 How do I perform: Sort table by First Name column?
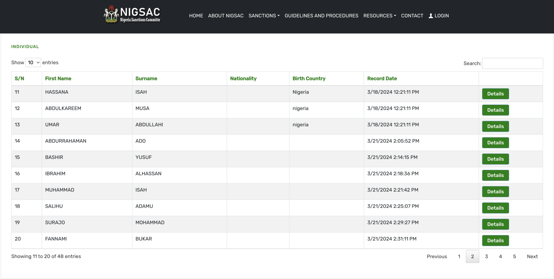pyautogui.click(x=58, y=78)
